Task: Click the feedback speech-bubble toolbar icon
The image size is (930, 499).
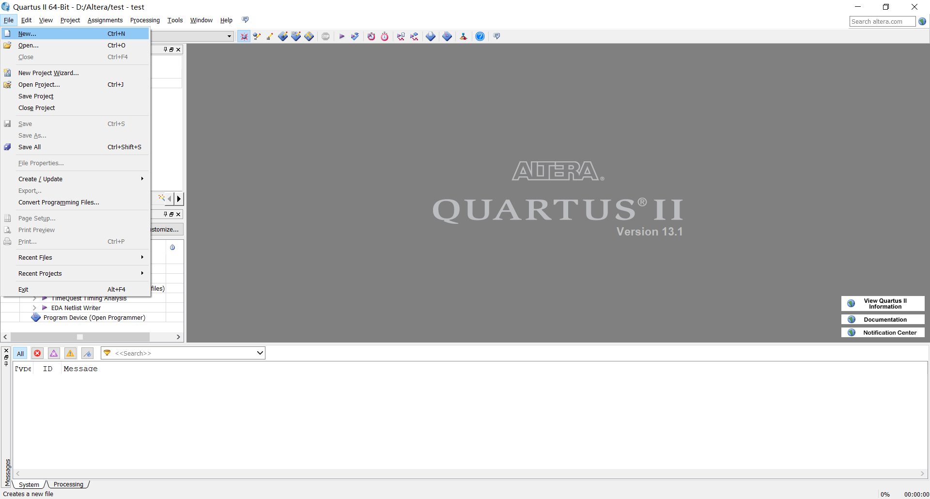Action: coord(496,36)
